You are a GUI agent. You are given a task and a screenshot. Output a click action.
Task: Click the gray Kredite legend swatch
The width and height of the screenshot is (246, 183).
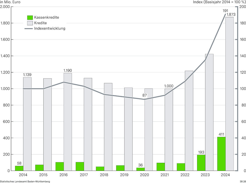[x=30, y=23]
